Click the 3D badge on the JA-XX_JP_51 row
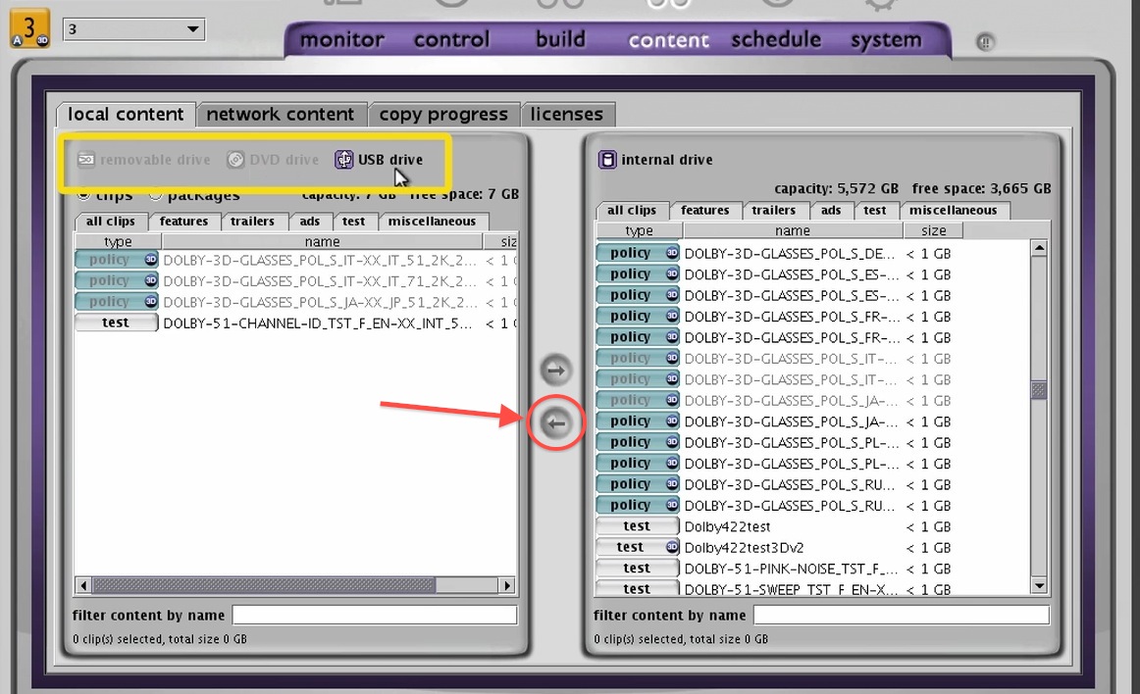 (x=150, y=302)
